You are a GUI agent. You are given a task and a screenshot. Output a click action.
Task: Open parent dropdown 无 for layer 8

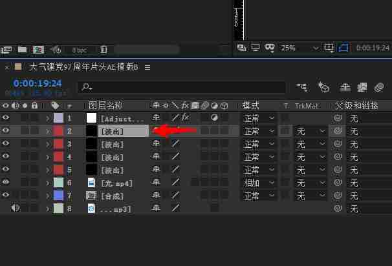tap(369, 209)
